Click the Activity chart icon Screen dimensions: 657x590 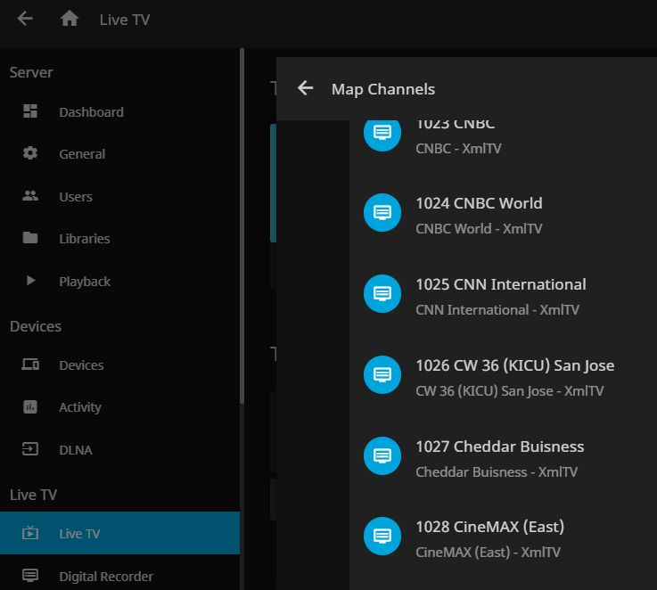(x=30, y=407)
